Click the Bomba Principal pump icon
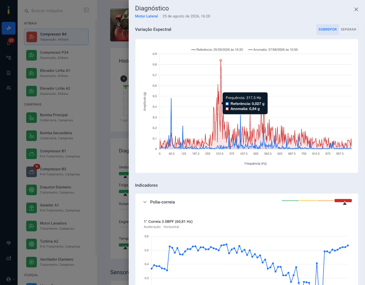The image size is (365, 285). pyautogui.click(x=32, y=118)
